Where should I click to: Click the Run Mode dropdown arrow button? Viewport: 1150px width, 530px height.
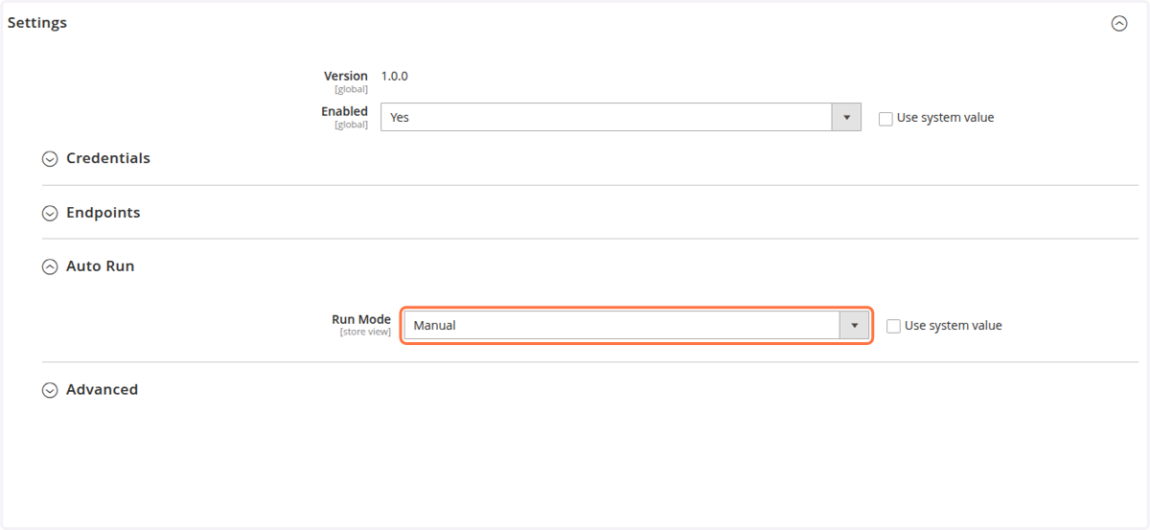pos(854,325)
